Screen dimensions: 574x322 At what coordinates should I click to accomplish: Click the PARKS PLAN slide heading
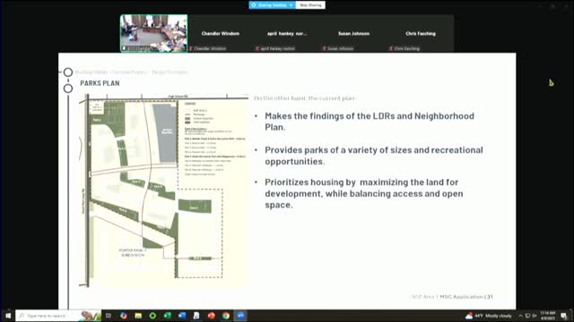[100, 83]
